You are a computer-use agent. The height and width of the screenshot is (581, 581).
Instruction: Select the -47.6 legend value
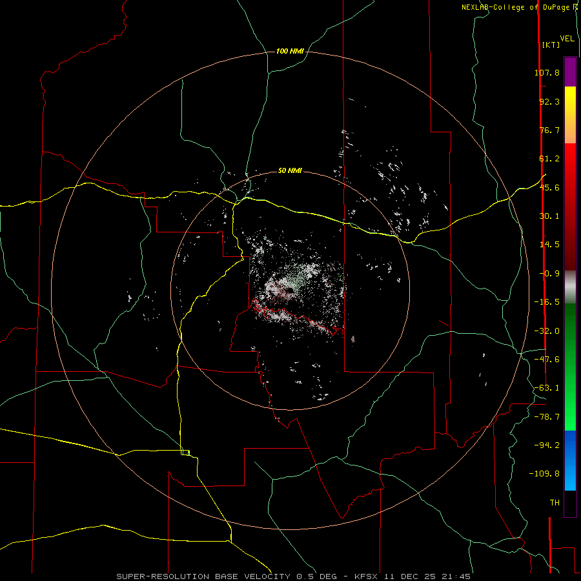pyautogui.click(x=547, y=359)
